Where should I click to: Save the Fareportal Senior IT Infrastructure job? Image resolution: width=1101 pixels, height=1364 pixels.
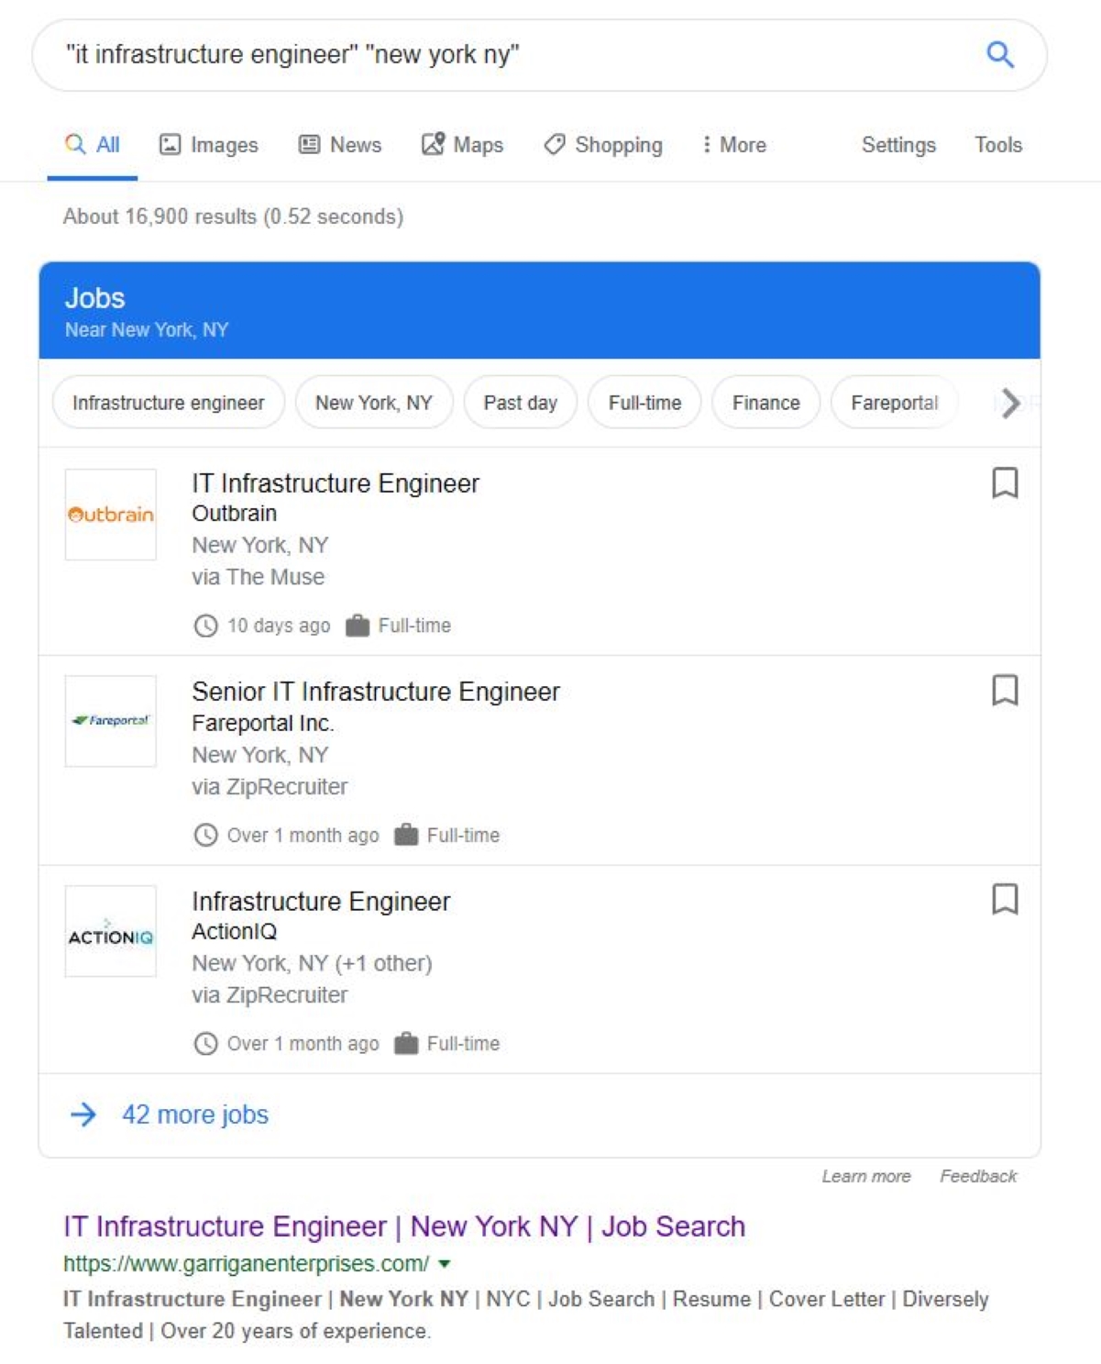click(x=1005, y=690)
